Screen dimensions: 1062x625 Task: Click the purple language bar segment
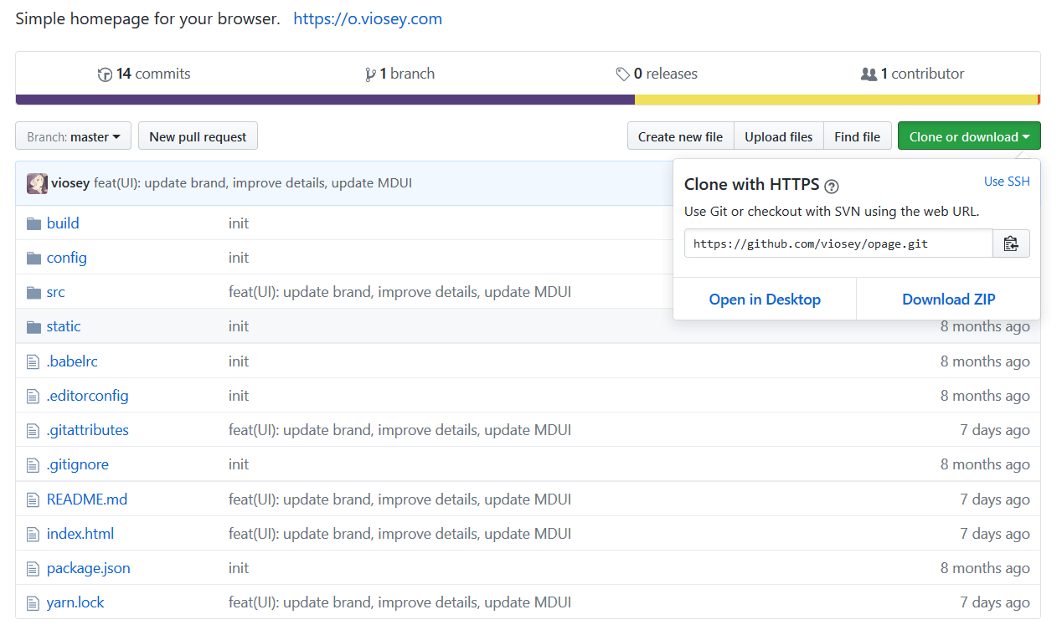tap(325, 100)
